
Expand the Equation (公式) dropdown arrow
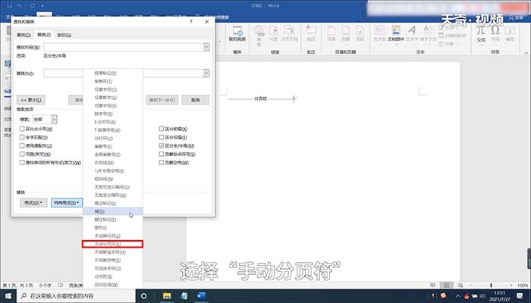(481, 45)
